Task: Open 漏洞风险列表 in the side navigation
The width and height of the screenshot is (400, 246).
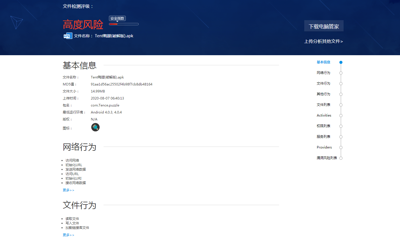Action: 327,158
